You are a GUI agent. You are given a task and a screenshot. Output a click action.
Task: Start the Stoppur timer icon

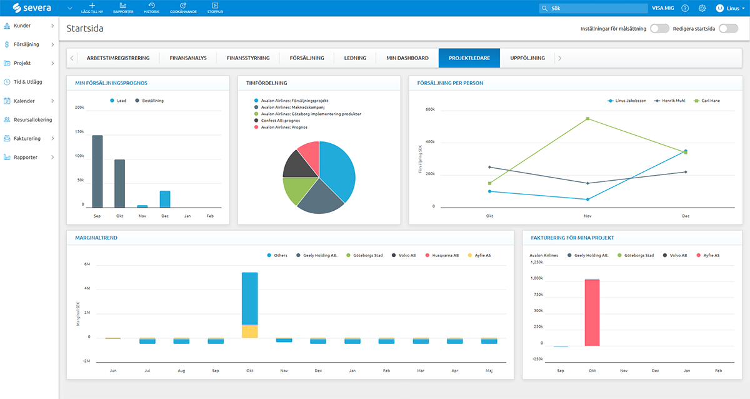(215, 6)
